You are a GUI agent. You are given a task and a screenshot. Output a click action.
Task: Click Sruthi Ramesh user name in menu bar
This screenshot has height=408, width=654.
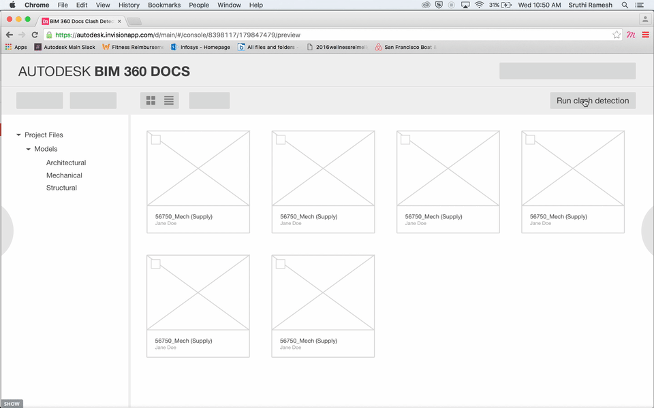tap(590, 5)
